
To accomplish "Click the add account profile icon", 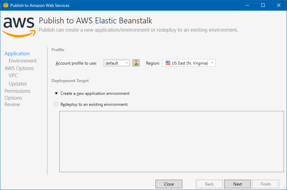I will 136,63.
